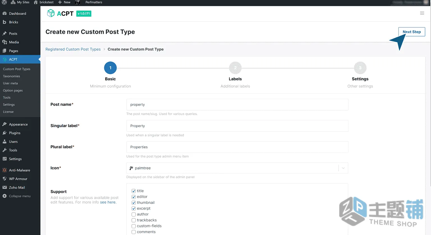431x235 pixels.
Task: Open ACPT Settings submenu item
Action: pos(9,104)
